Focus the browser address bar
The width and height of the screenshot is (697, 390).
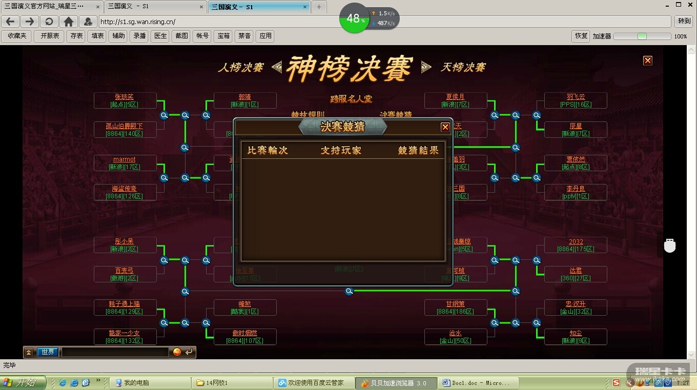point(384,22)
